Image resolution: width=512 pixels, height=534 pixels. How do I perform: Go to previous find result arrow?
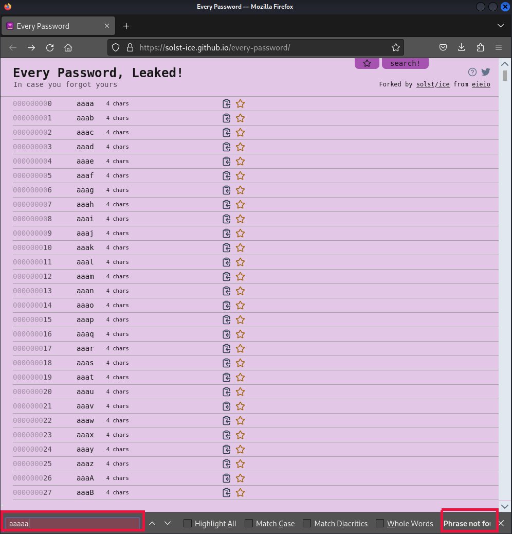tap(152, 523)
